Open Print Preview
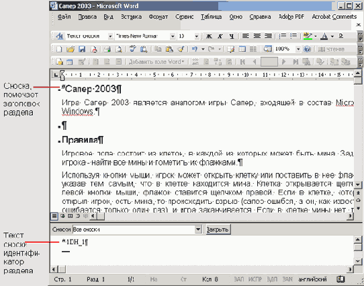Screen dimensions: 364x286 point(119,49)
